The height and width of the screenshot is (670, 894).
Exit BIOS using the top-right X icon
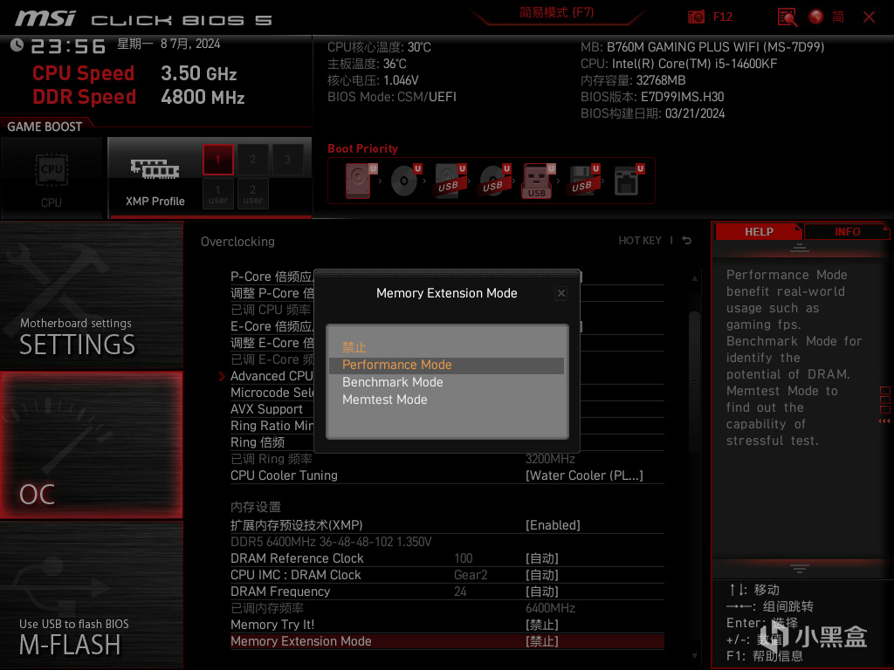869,17
